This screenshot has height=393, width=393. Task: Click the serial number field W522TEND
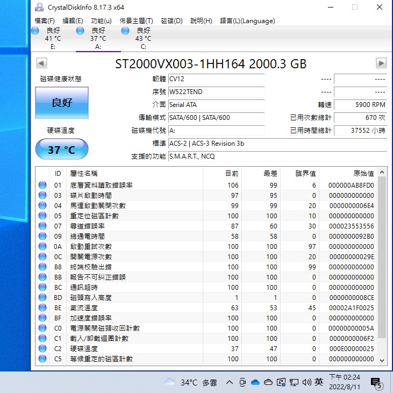216,91
